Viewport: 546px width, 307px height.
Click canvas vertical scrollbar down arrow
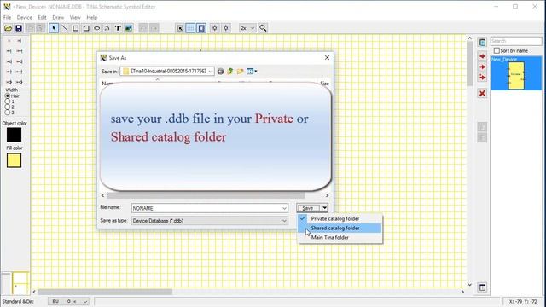point(469,285)
